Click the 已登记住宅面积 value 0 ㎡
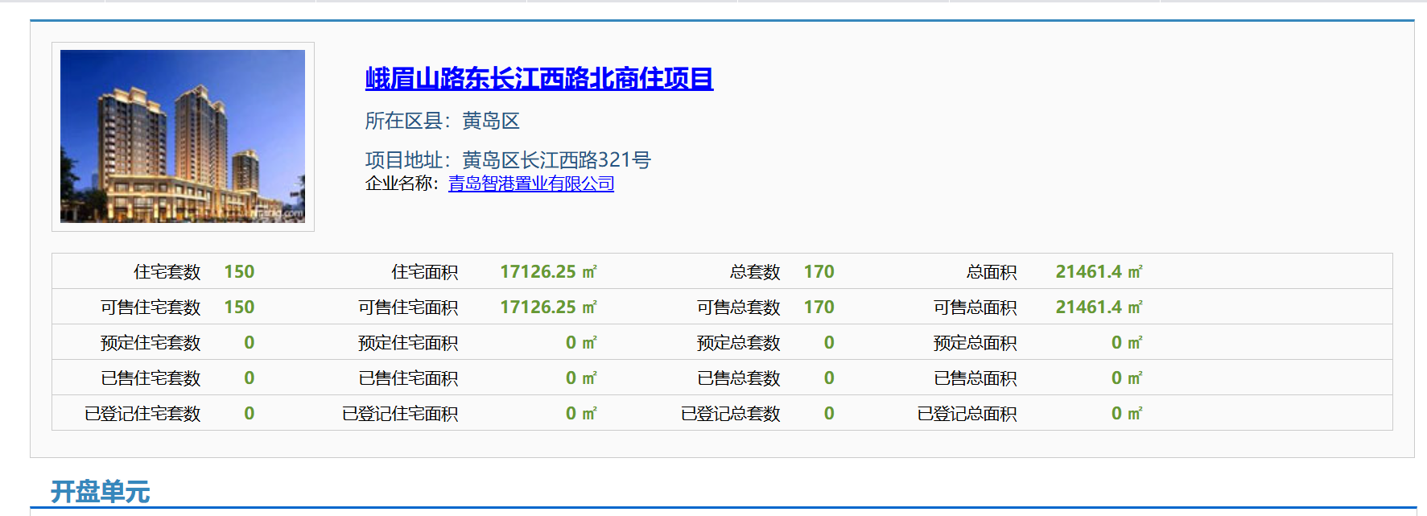 click(x=581, y=414)
